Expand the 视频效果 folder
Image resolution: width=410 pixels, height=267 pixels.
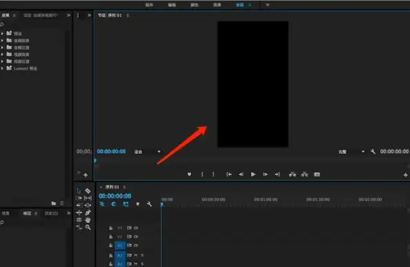point(2,55)
